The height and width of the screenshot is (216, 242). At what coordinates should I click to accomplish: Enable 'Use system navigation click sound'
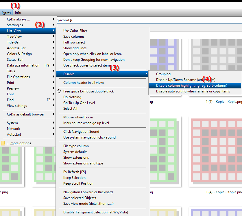coord(103,137)
